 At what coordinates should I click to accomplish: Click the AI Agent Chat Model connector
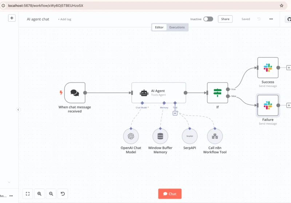pos(142,103)
